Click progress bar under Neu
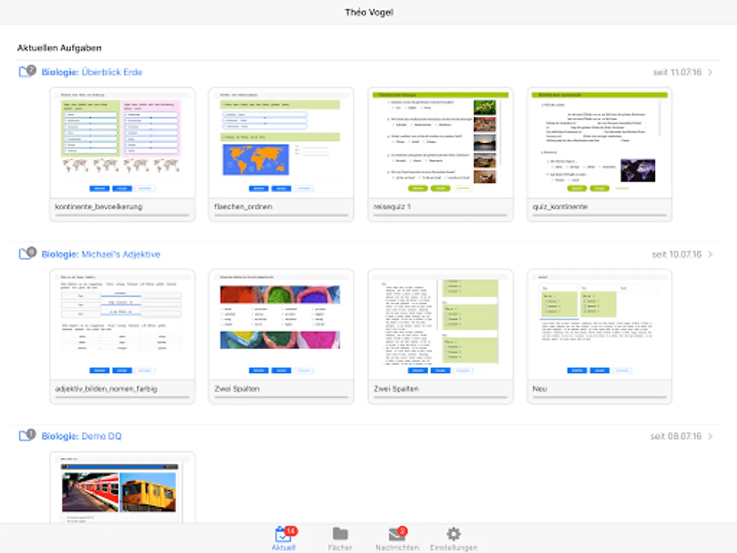Screen dimensions: 737x553 point(599,398)
